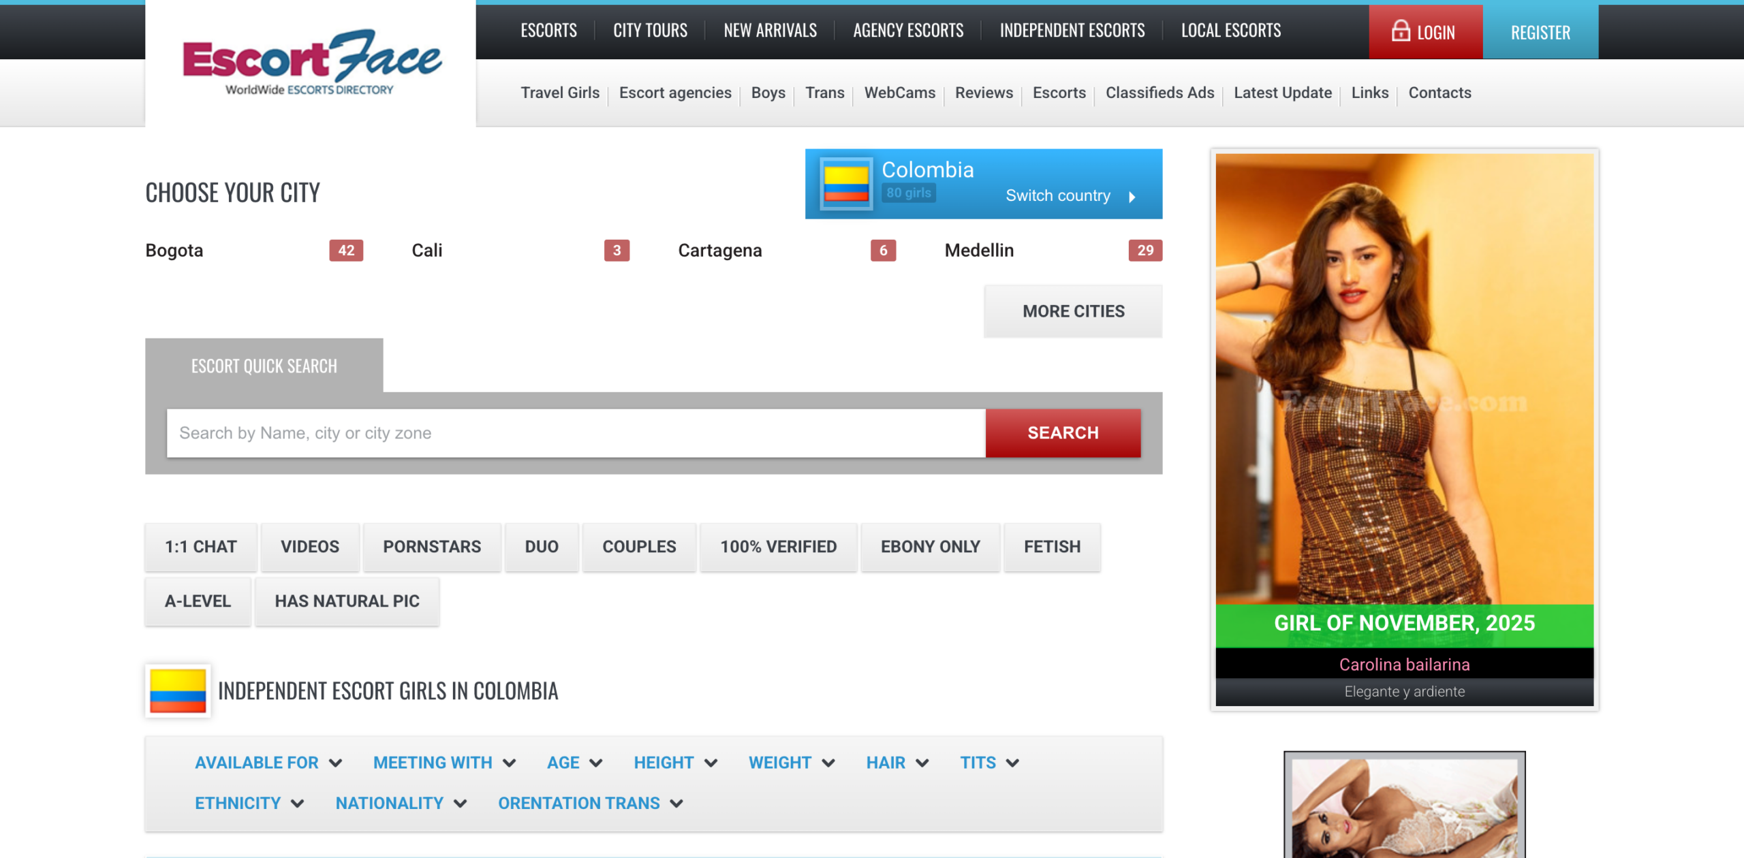Click flag icon beside Independent Escort Girls heading
The height and width of the screenshot is (858, 1744).
coord(178,690)
